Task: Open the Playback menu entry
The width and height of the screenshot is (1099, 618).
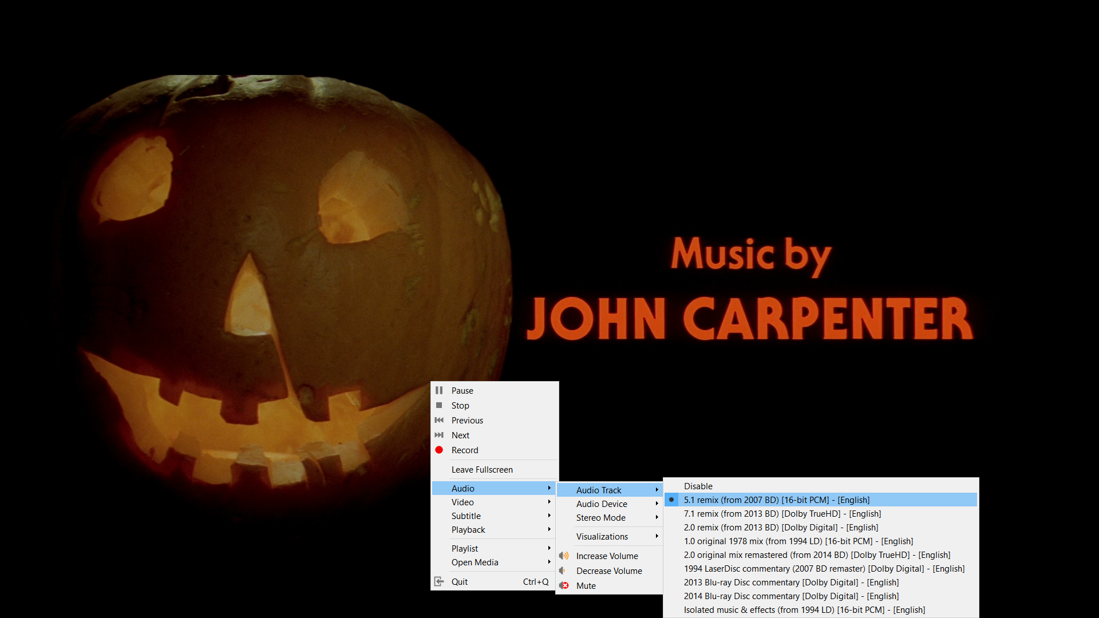Action: [x=495, y=529]
